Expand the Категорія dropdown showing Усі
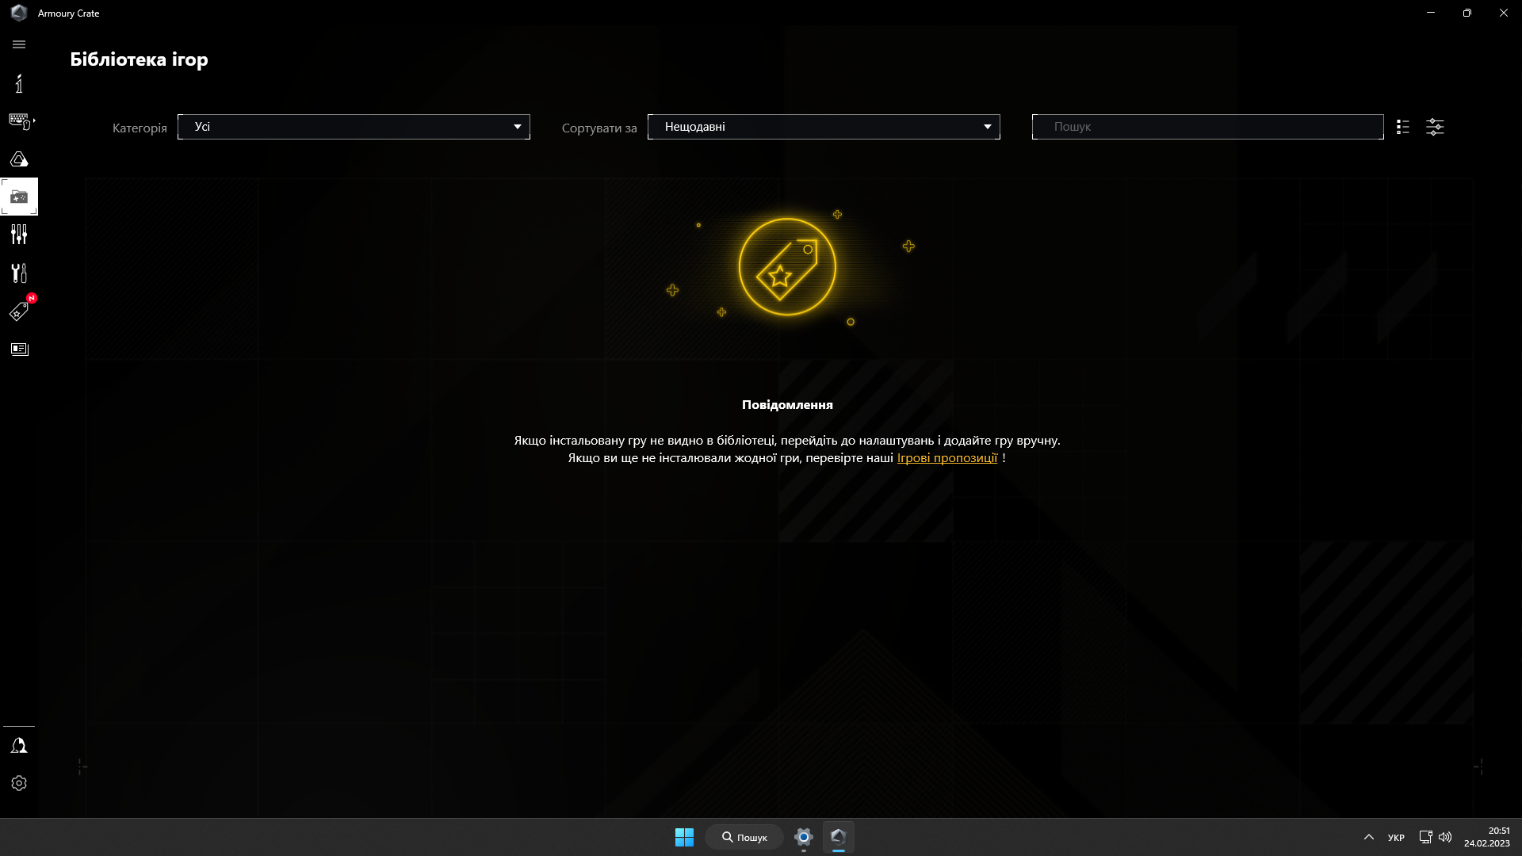The height and width of the screenshot is (856, 1522). (354, 127)
